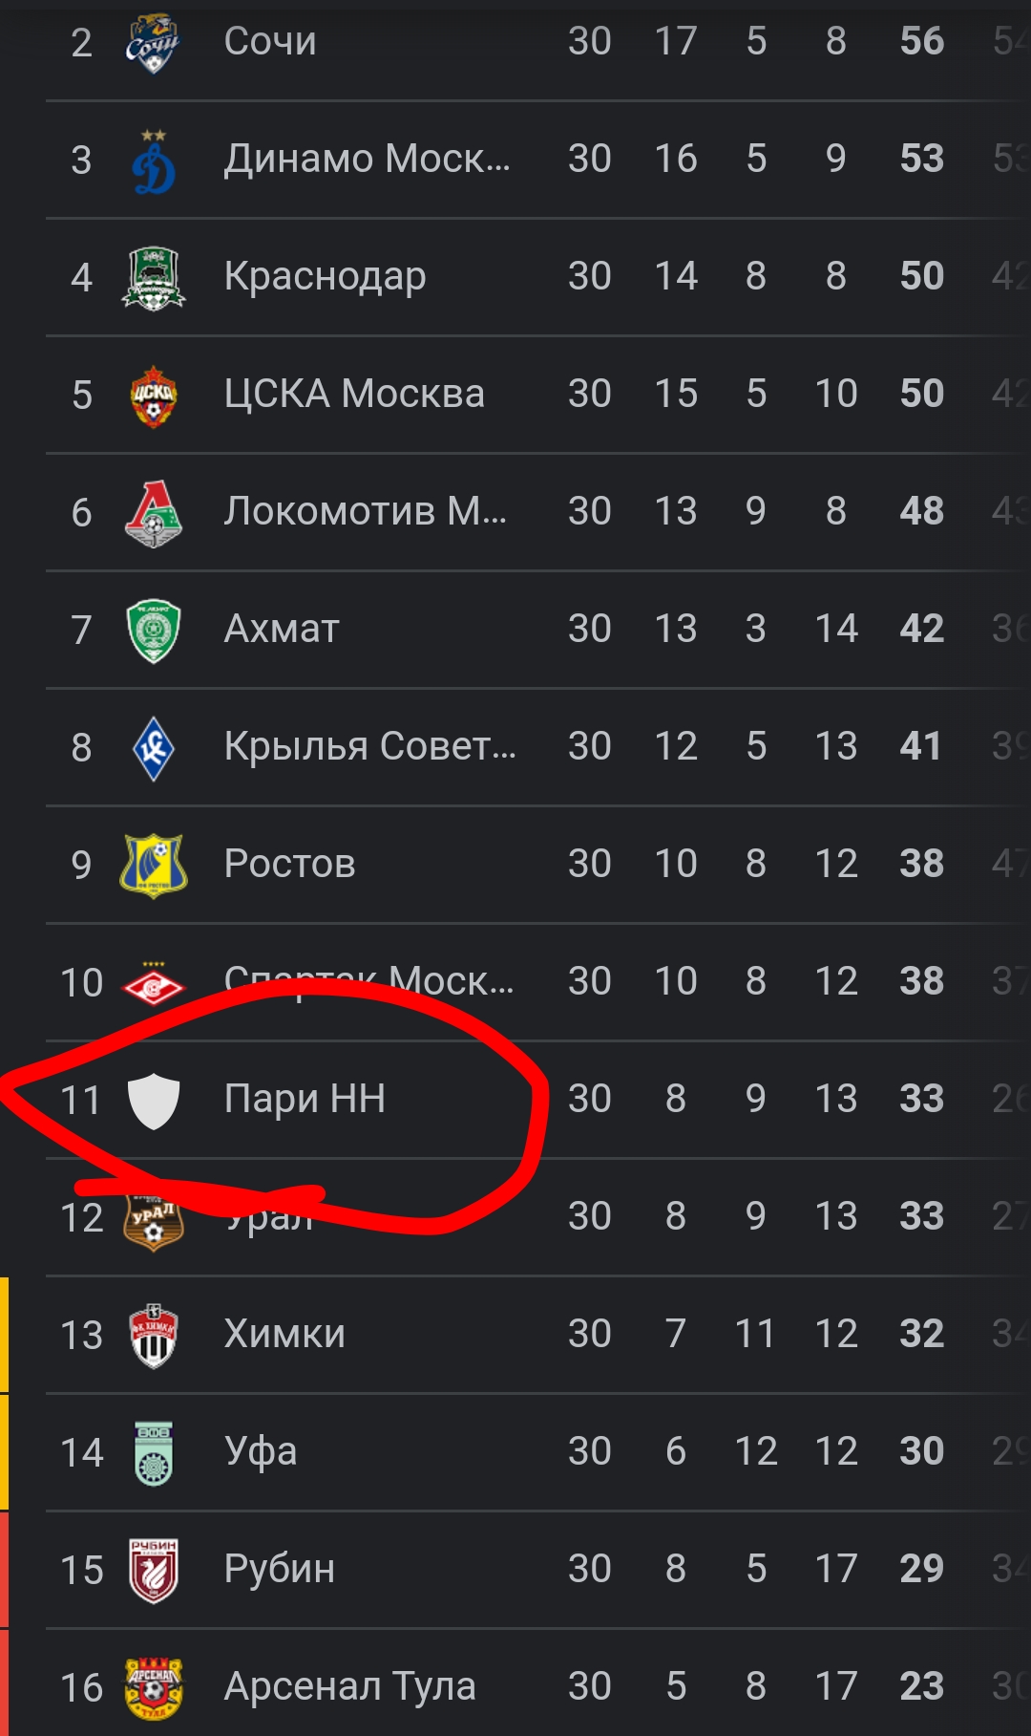The height and width of the screenshot is (1736, 1031).
Task: Click the Rostov yellow-blue crest
Action: tap(153, 865)
